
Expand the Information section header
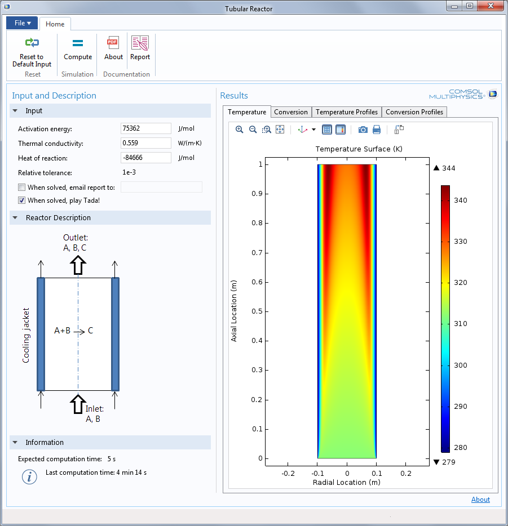pyautogui.click(x=15, y=442)
